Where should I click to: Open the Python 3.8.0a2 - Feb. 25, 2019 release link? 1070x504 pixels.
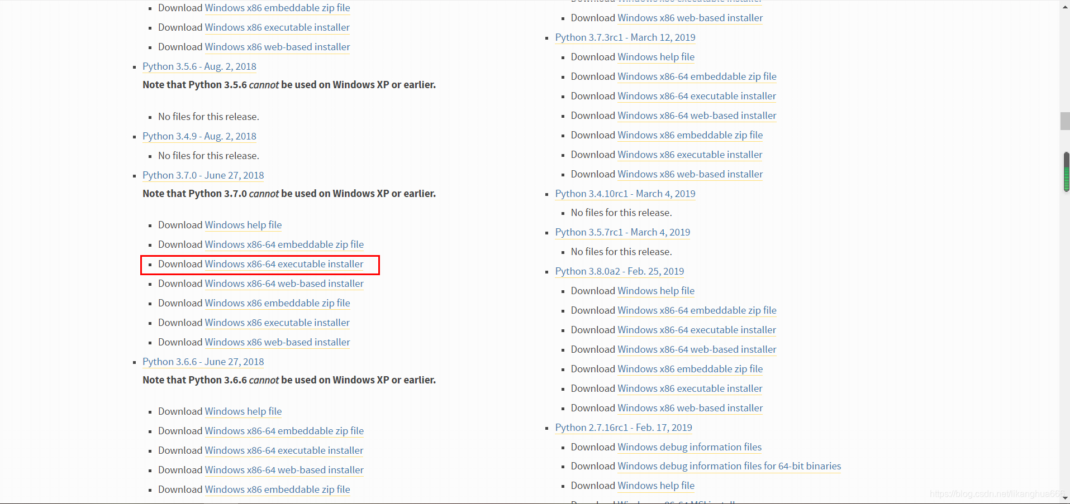point(619,271)
